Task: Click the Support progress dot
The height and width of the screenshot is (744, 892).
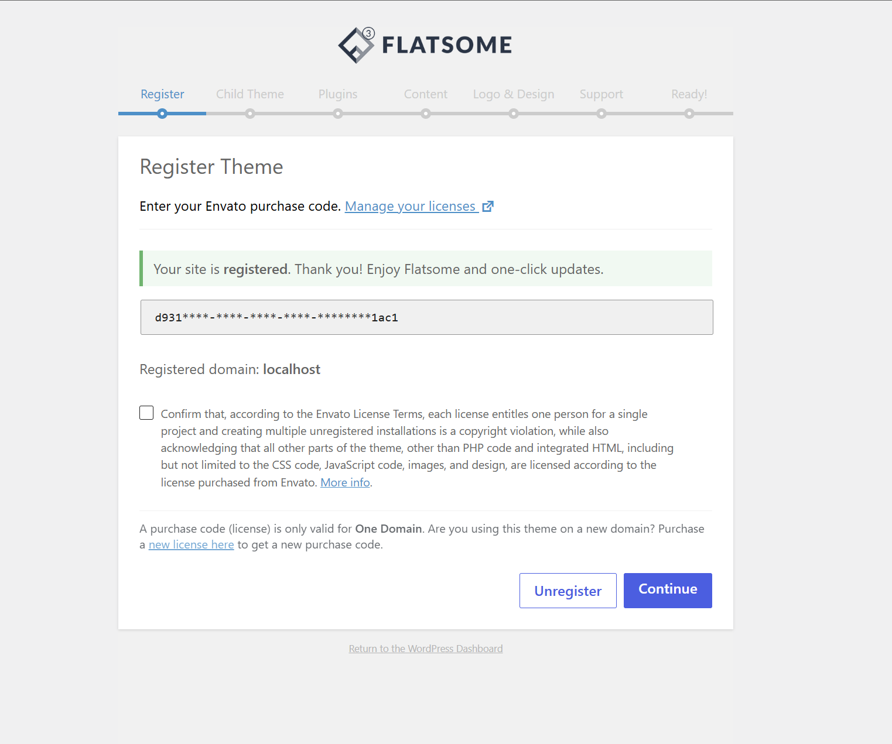Action: [x=601, y=114]
